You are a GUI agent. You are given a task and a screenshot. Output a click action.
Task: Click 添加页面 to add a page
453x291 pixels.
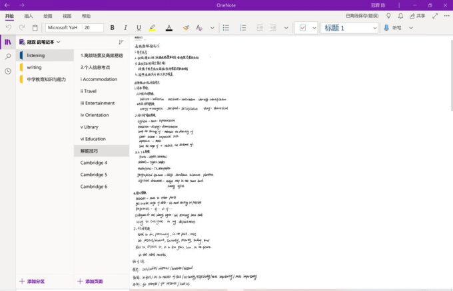point(90,282)
